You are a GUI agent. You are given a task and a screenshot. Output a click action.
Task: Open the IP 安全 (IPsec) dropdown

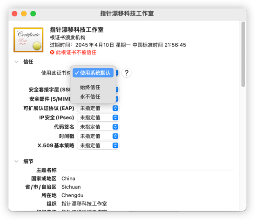[98, 117]
